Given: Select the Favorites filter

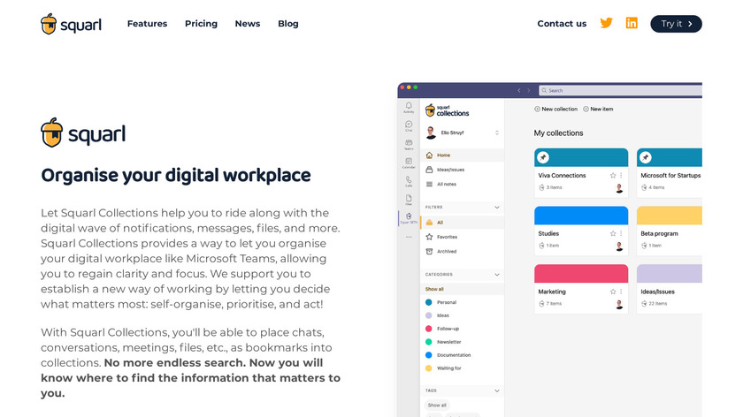Looking at the screenshot, I should 462,237.
